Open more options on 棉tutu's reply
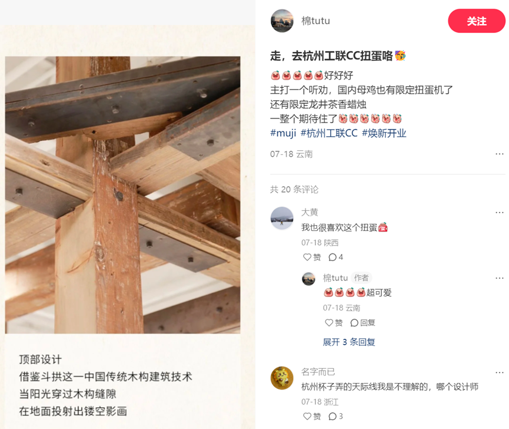Viewport: 509px width, 429px height. [499, 278]
